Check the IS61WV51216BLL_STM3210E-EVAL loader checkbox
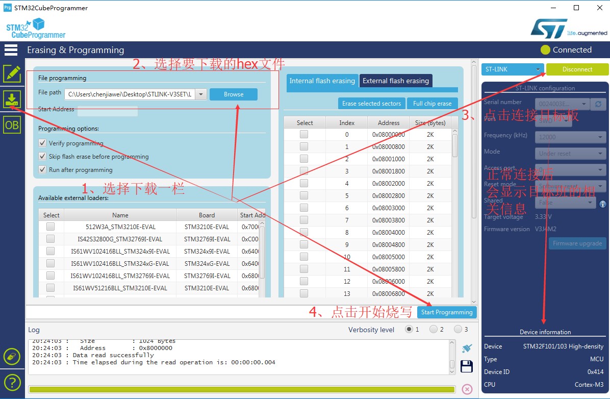Screen dimensions: 610x399 click(x=50, y=288)
